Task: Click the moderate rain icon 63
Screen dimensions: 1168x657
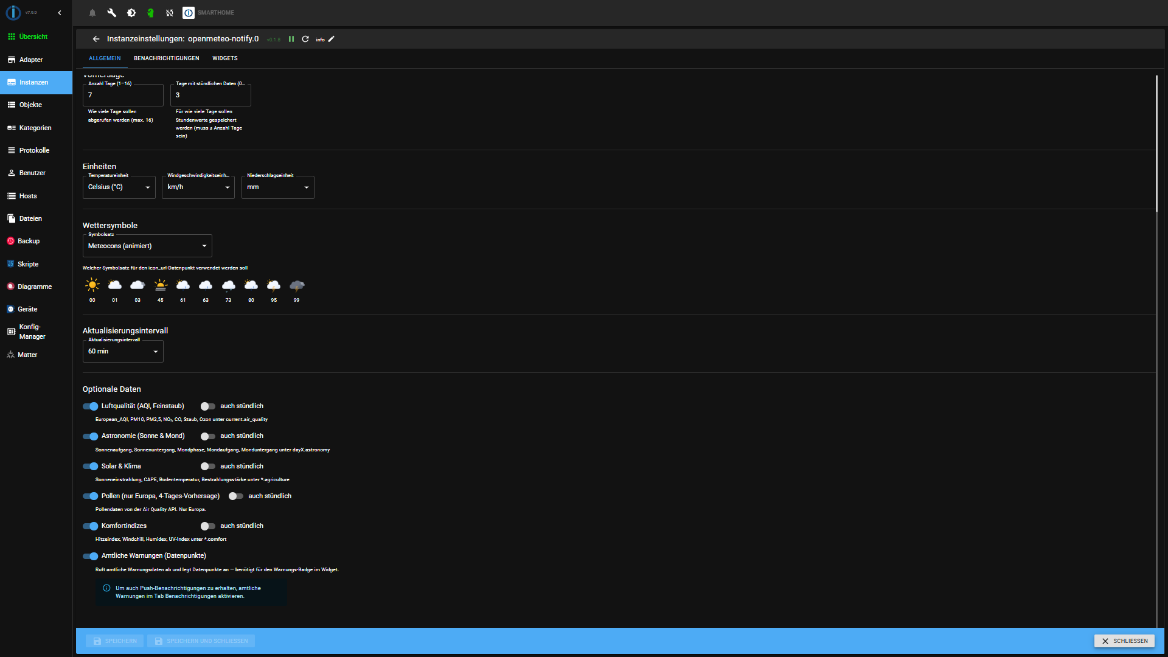Action: [x=206, y=285]
